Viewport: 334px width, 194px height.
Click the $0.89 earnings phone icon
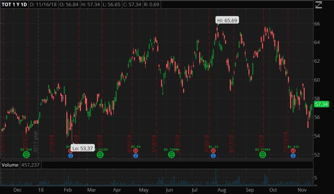tap(136, 151)
